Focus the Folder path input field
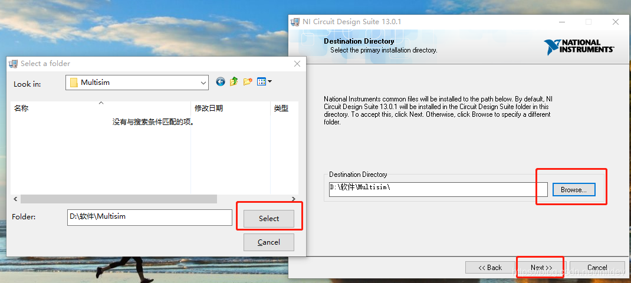The width and height of the screenshot is (631, 283). click(150, 218)
